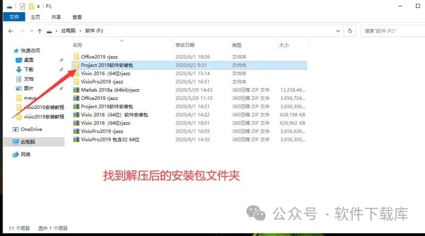Image resolution: width=425 pixels, height=236 pixels.
Task: Click the drive icon in the title bar
Action: (10, 6)
